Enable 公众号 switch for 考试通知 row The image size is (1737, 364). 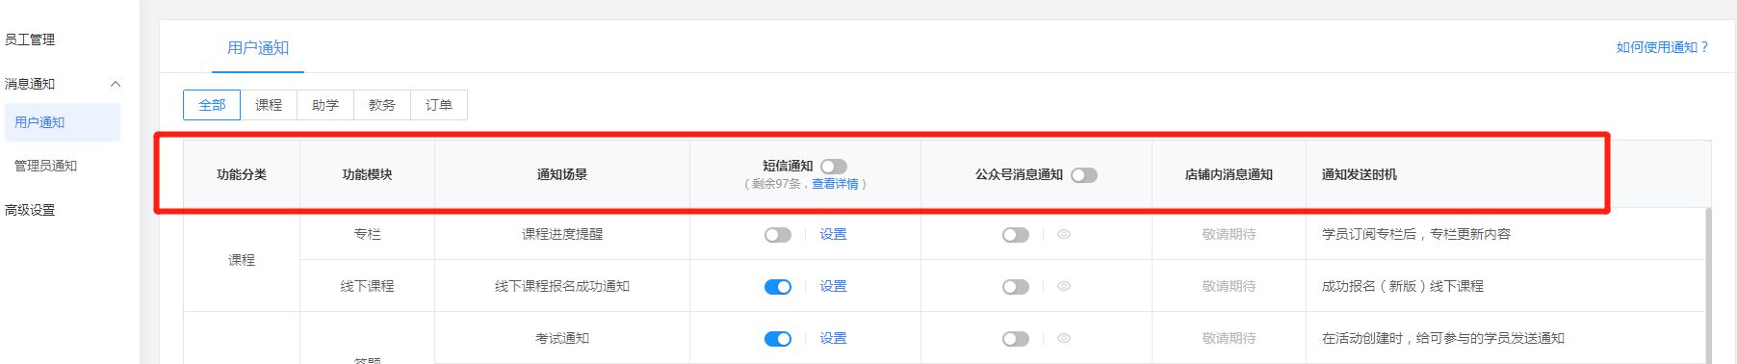[x=1016, y=339]
